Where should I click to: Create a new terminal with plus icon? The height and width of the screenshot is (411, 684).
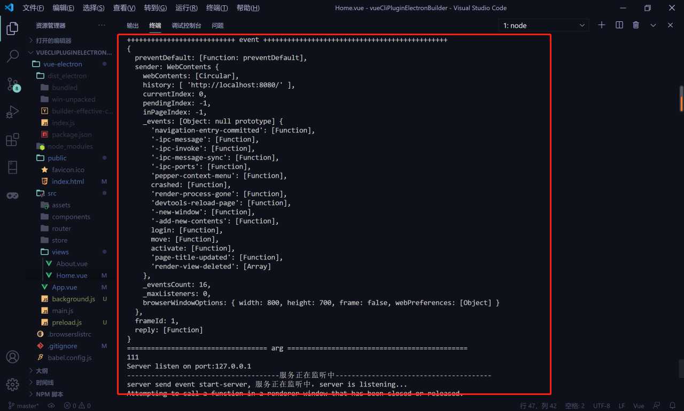602,25
